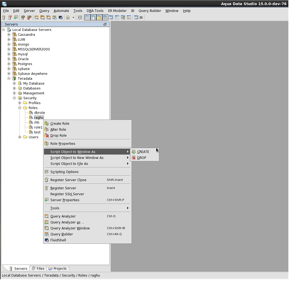Choose FluidShell from the context menu

tap(87, 240)
